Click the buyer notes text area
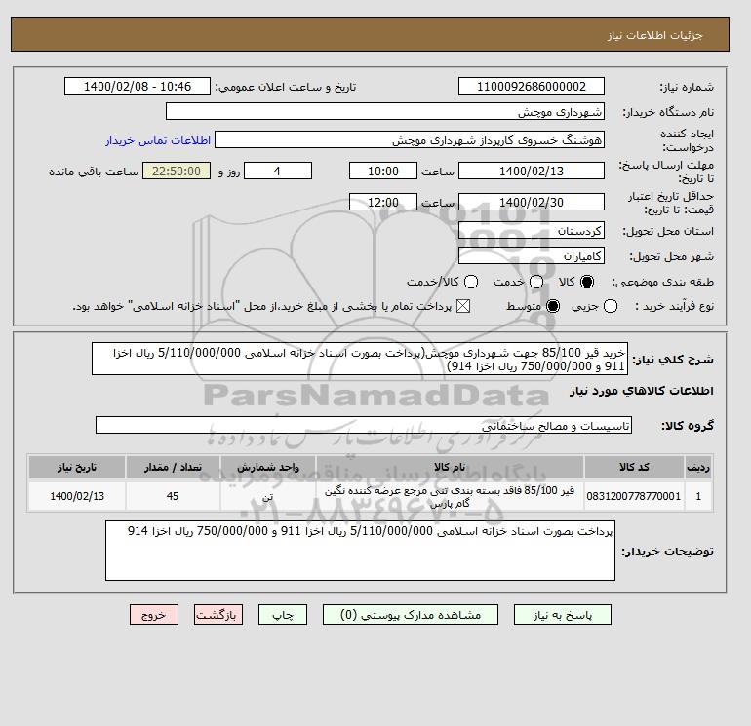Image resolution: width=751 pixels, height=726 pixels. [360, 551]
